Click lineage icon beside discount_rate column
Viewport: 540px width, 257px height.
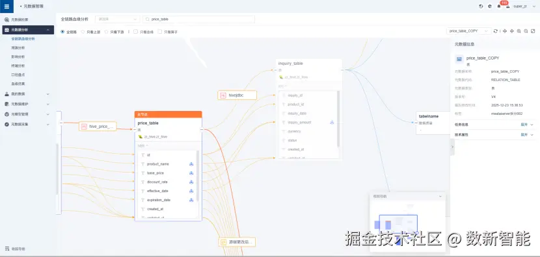(191, 182)
